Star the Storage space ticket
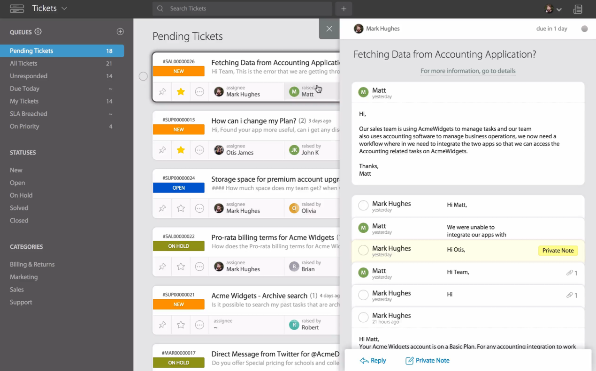This screenshot has width=596, height=371. [181, 208]
